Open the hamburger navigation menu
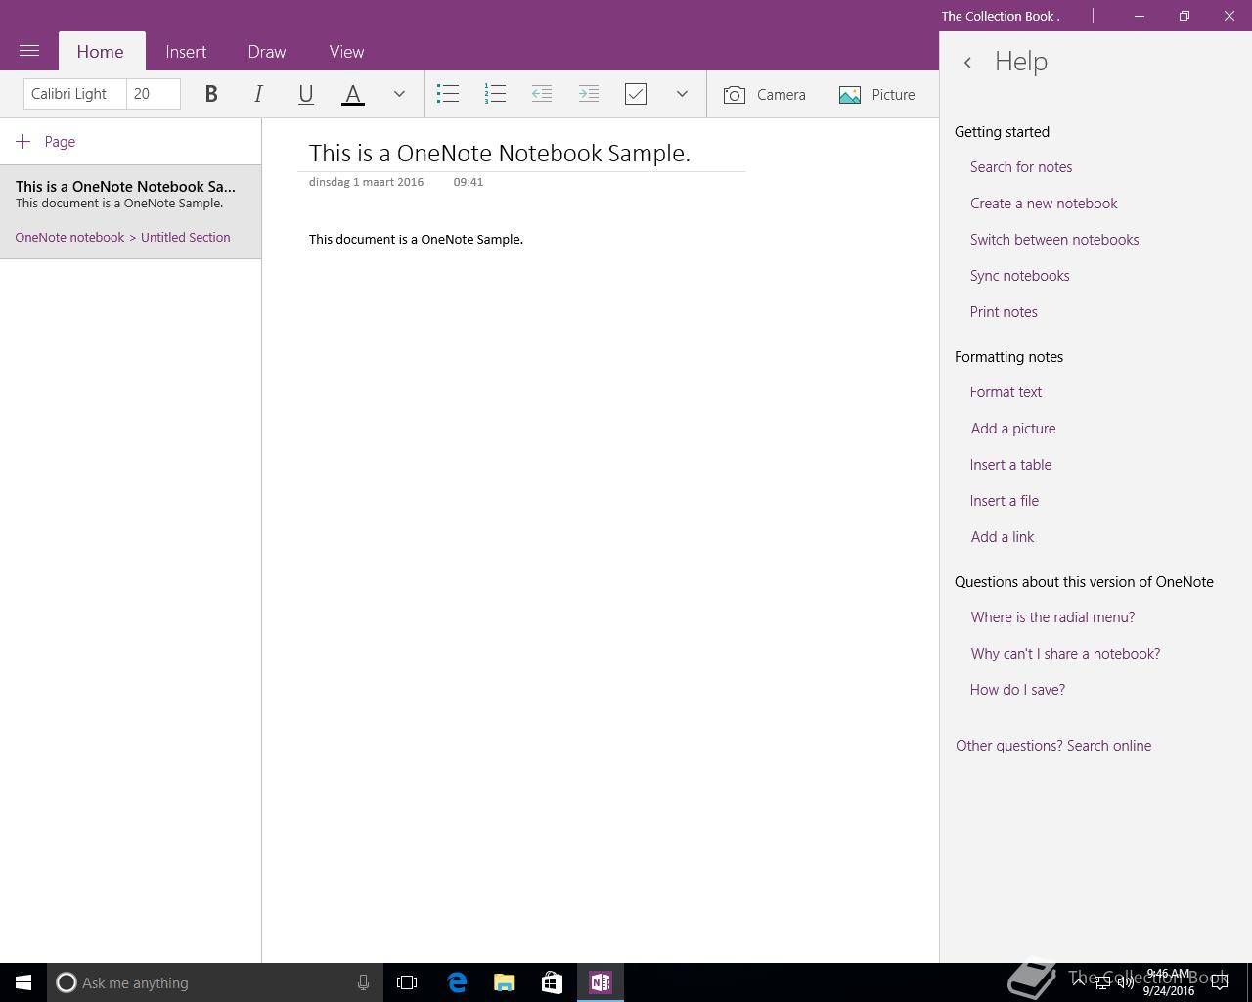Screen dimensions: 1252x1002 29,51
